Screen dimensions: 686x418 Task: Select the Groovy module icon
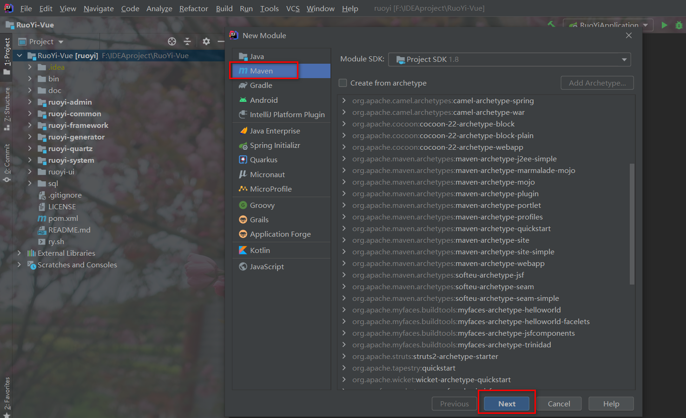pos(243,205)
